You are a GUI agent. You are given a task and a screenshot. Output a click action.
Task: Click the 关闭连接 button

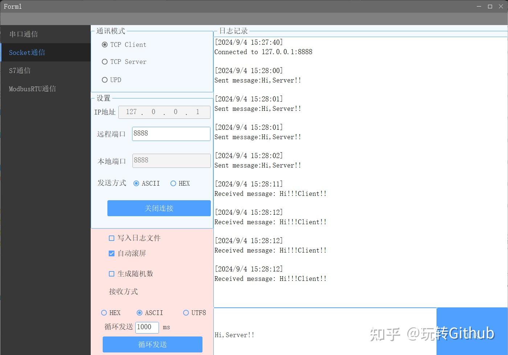point(159,208)
